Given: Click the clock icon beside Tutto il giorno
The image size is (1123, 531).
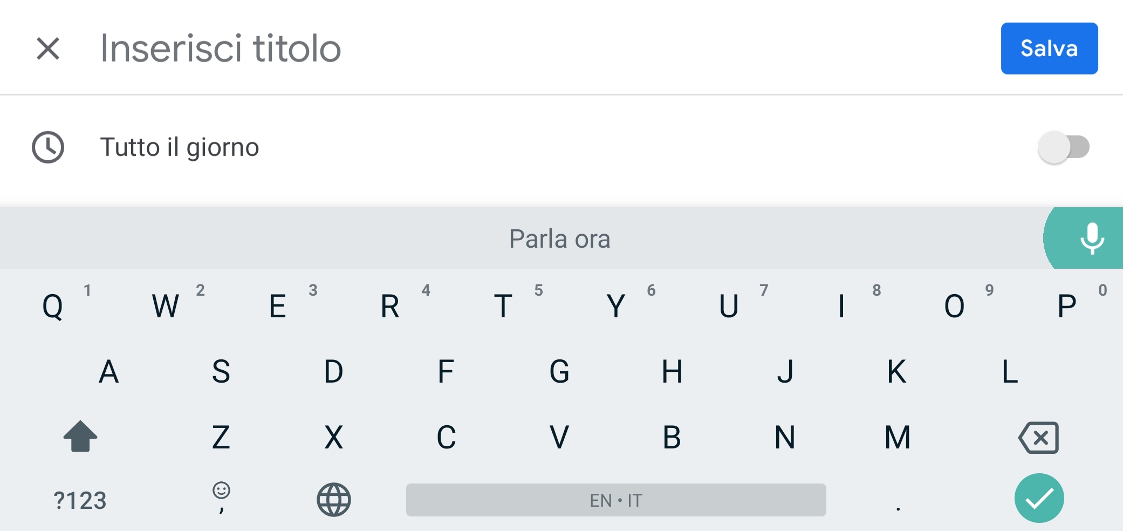Looking at the screenshot, I should point(48,147).
